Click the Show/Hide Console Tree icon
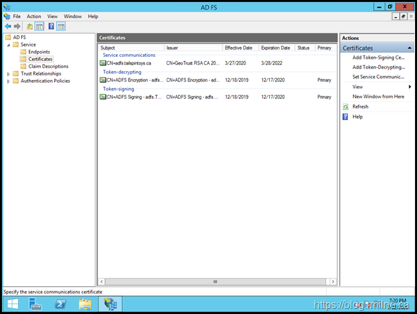Image resolution: width=417 pixels, height=314 pixels. (x=39, y=26)
